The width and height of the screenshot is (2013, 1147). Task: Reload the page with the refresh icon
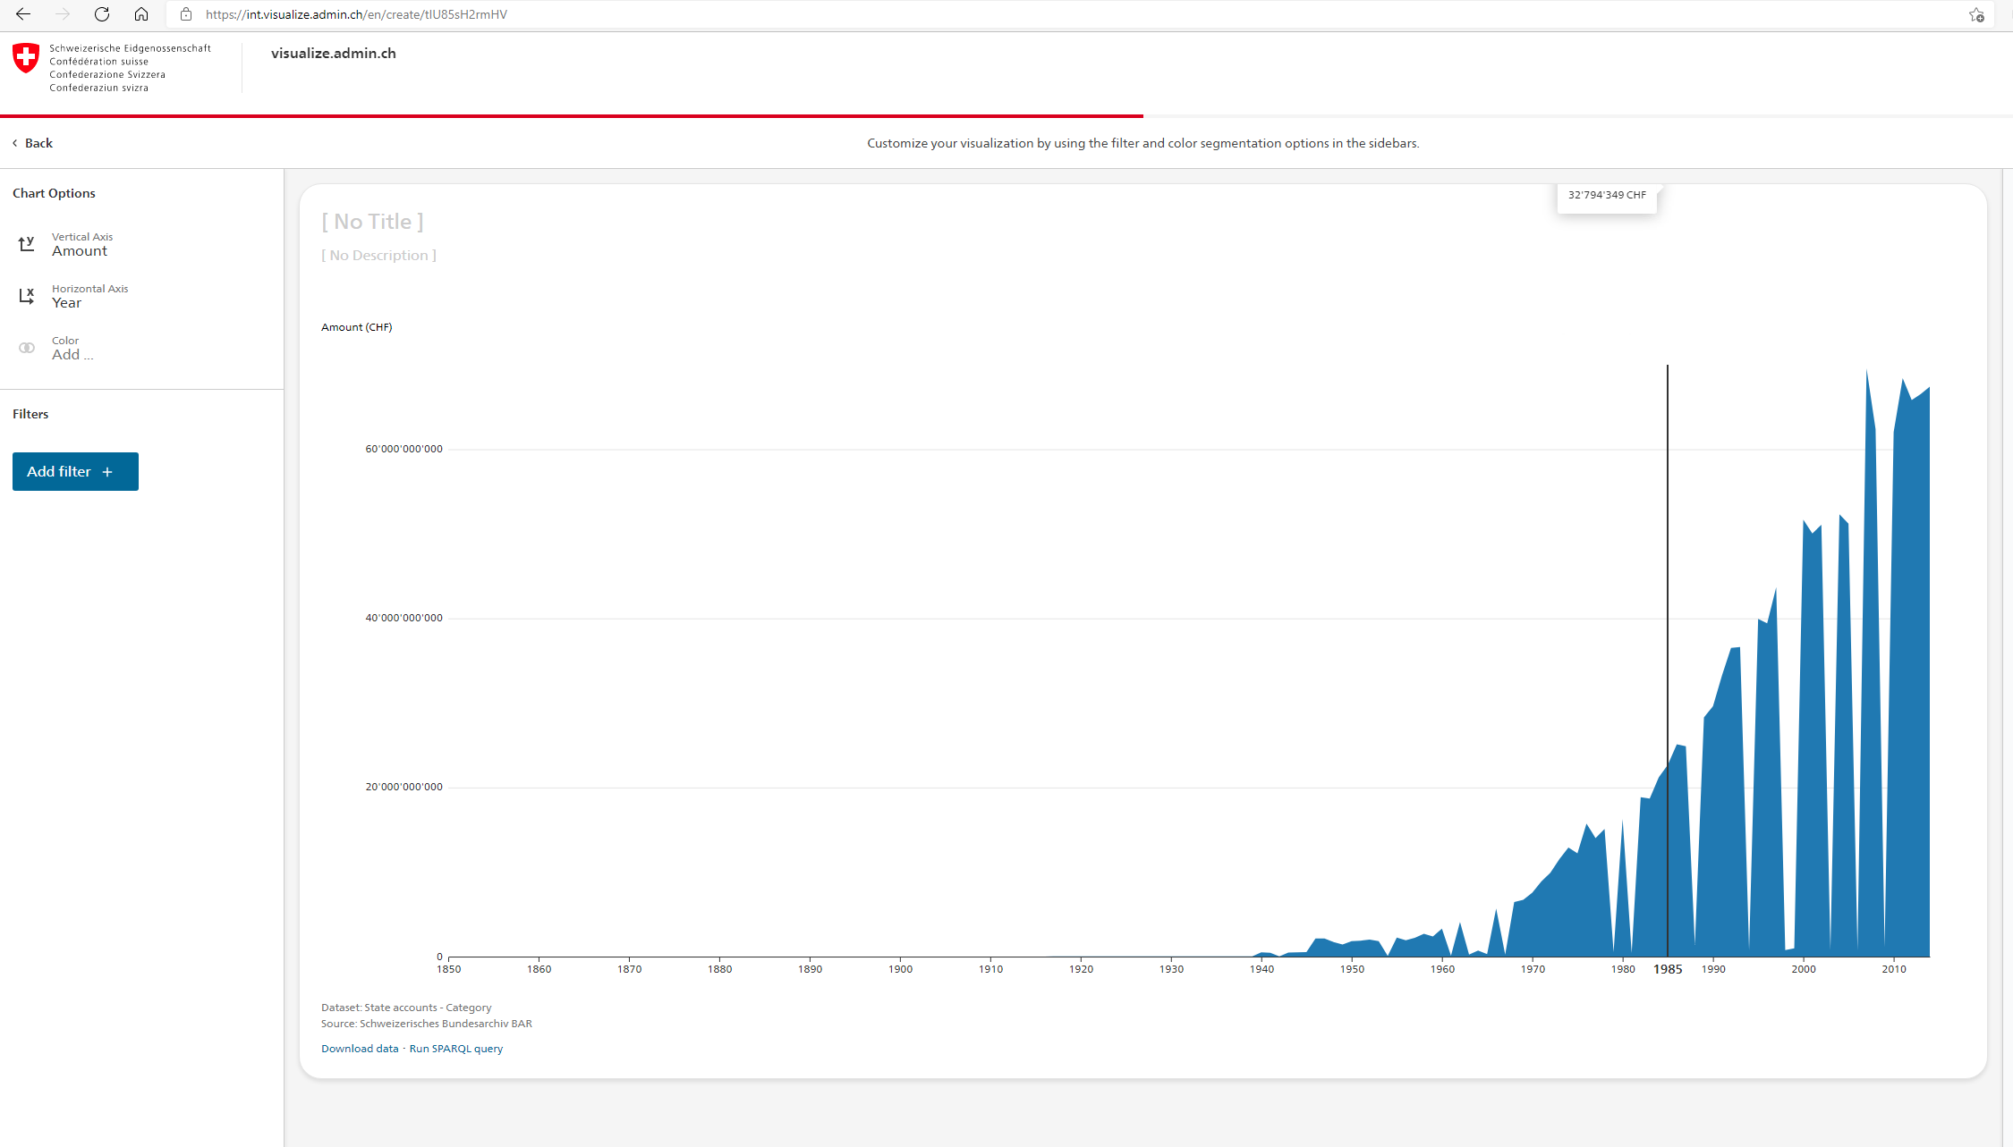(101, 14)
